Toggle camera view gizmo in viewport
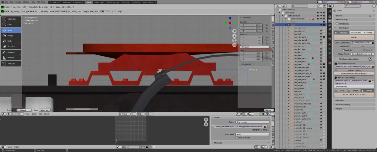The height and width of the screenshot is (152, 377). click(234, 40)
